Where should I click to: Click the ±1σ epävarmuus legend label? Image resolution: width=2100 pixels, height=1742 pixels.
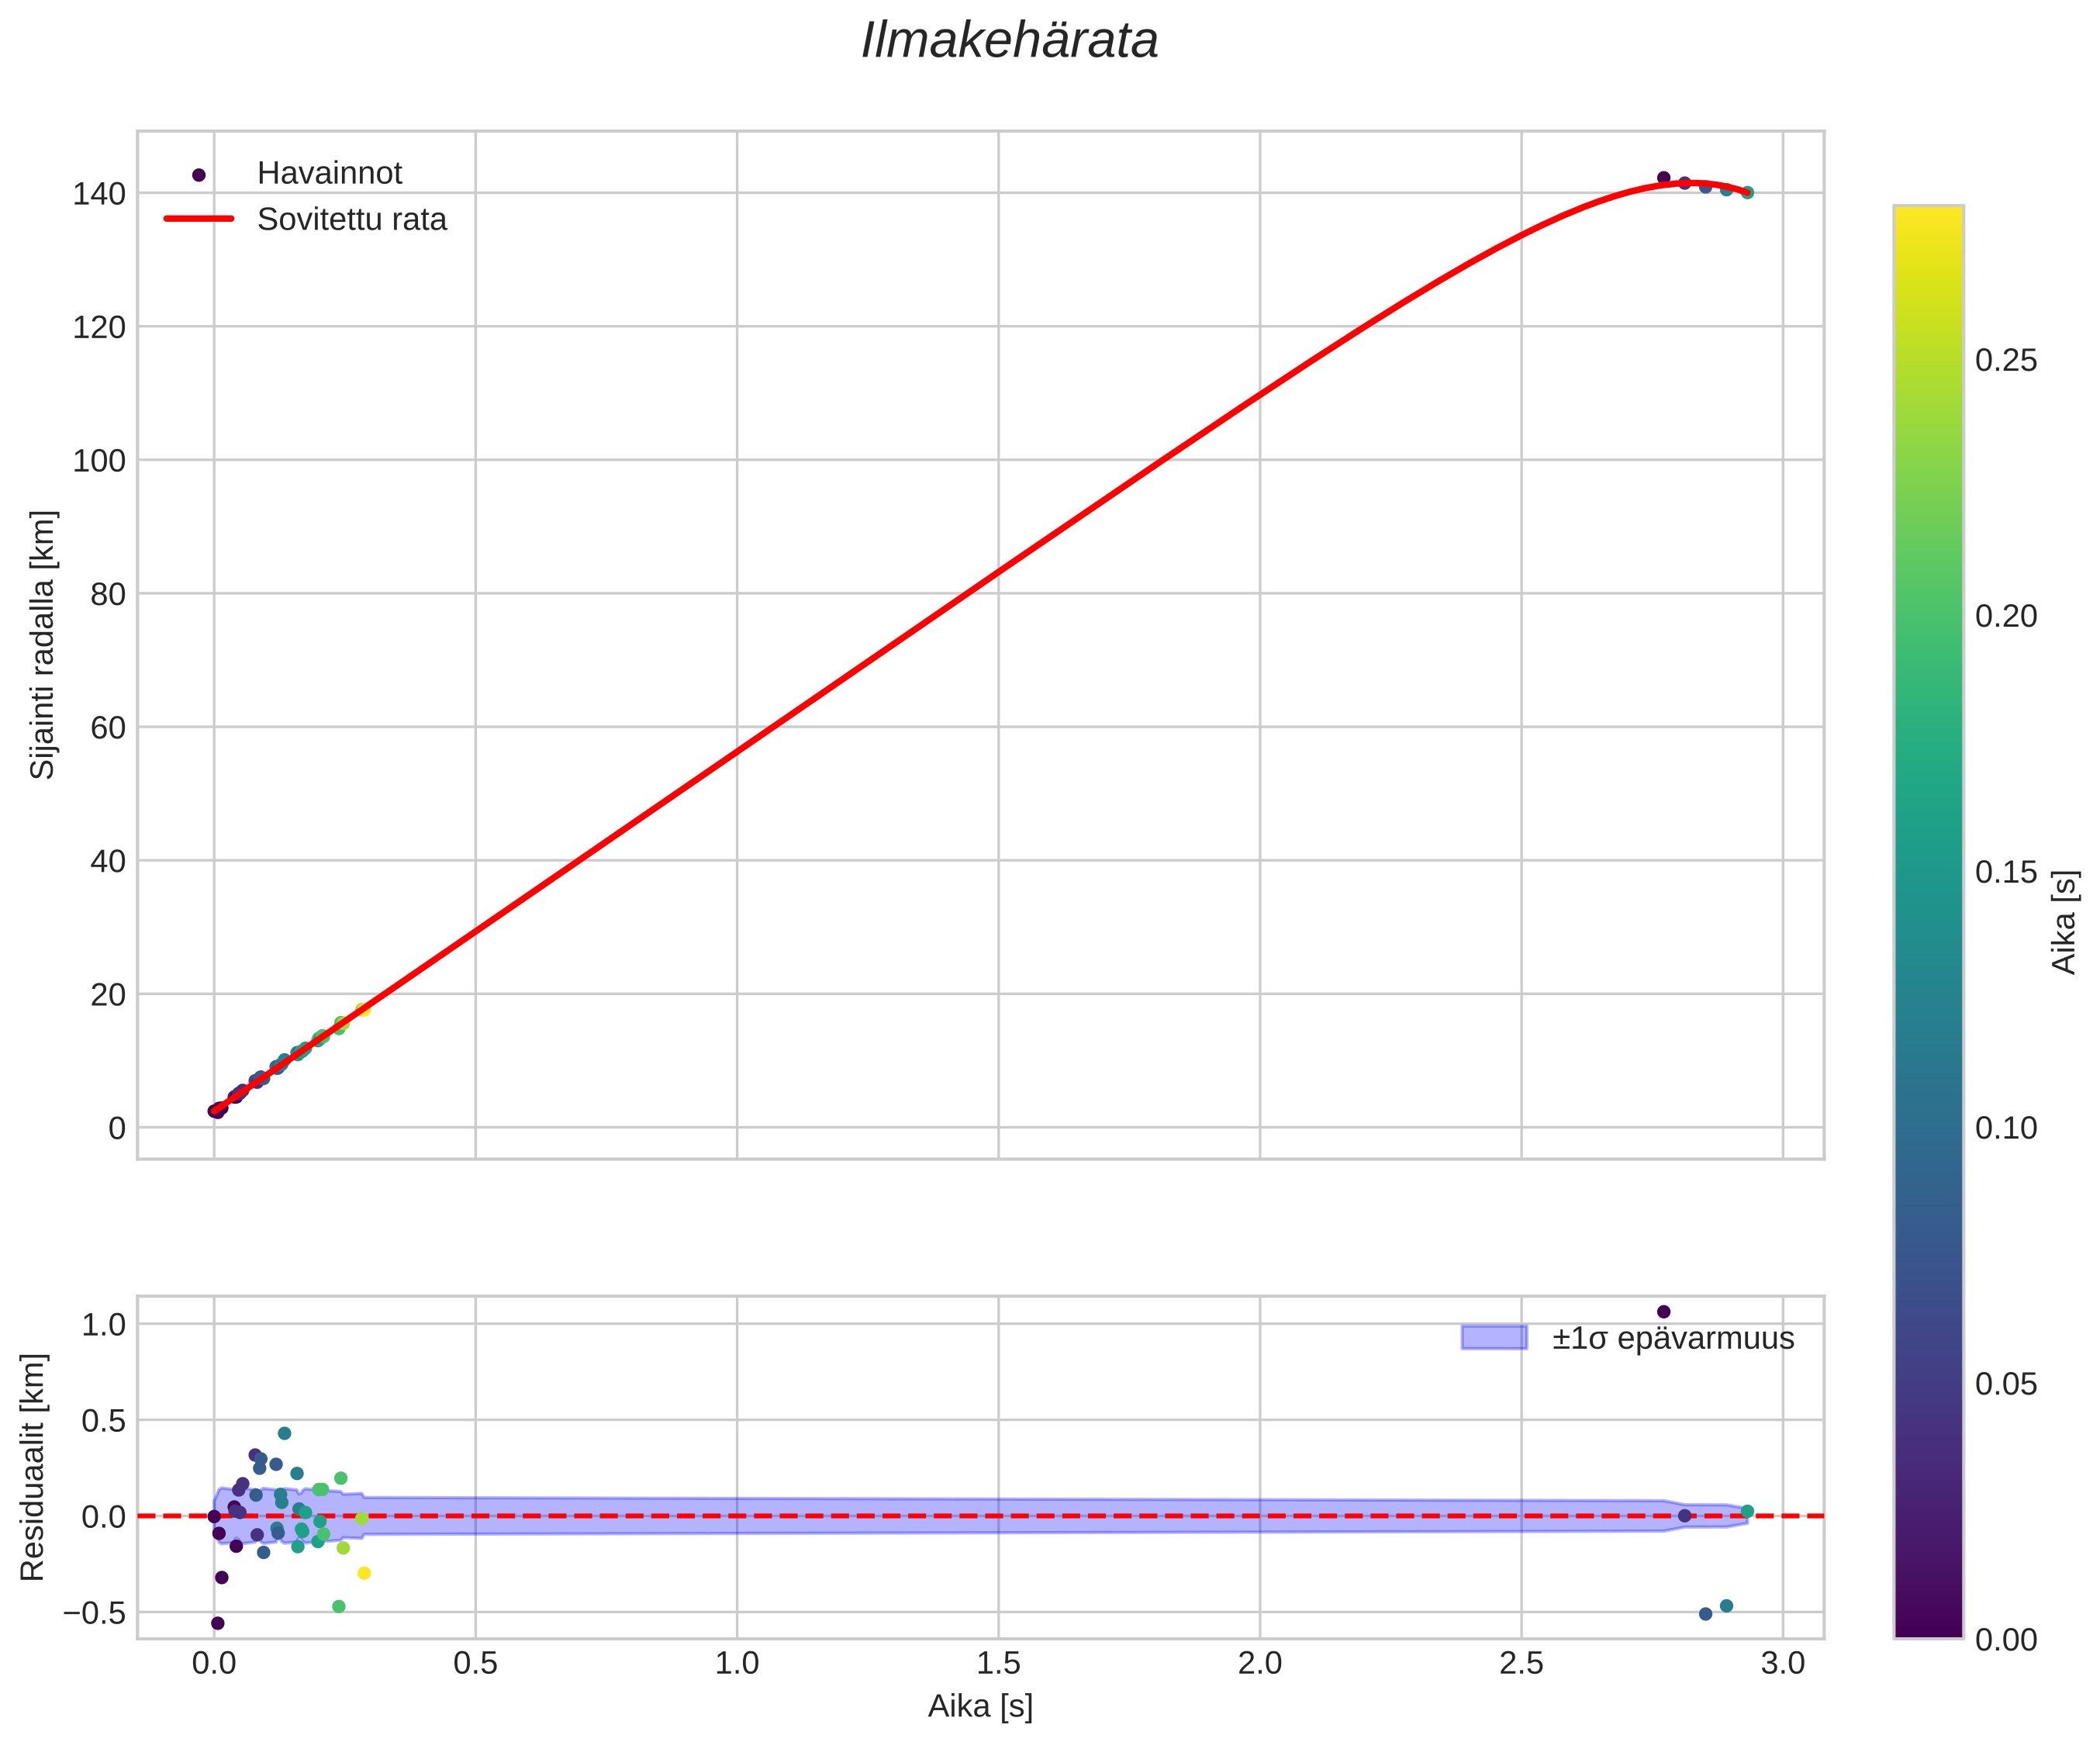pos(1673,1339)
